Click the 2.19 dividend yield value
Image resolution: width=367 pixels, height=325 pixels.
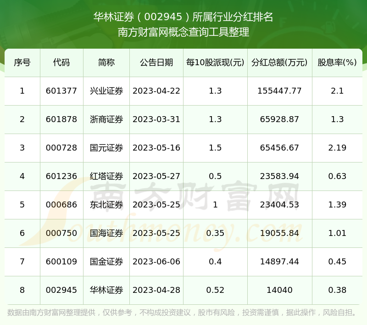pyautogui.click(x=337, y=148)
